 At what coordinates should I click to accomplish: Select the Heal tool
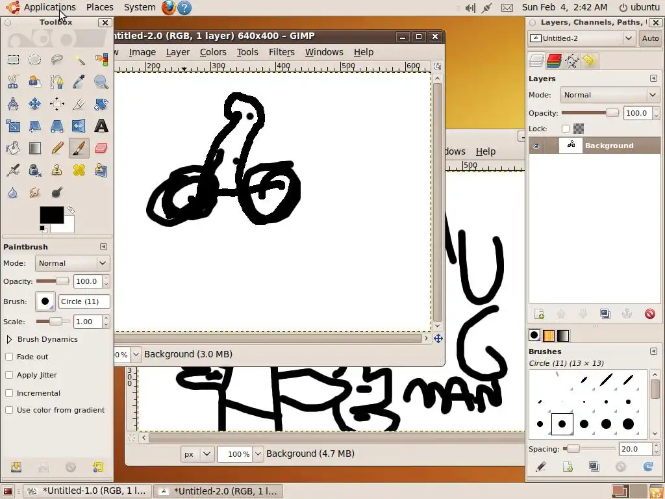click(x=79, y=170)
